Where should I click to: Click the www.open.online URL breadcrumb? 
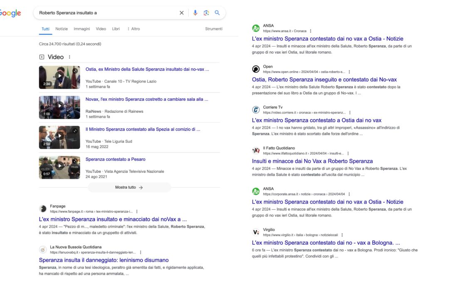[x=304, y=72]
